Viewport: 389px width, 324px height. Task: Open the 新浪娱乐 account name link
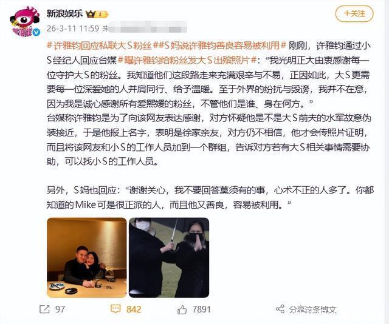[64, 13]
